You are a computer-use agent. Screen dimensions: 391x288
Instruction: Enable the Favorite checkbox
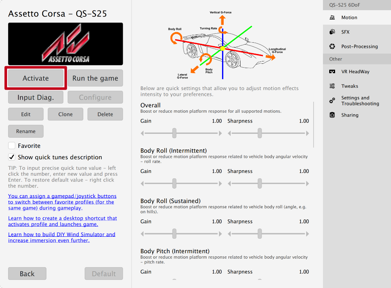(11, 145)
